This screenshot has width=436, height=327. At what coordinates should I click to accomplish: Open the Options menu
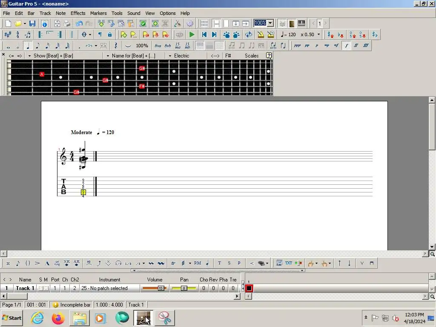[x=167, y=13]
